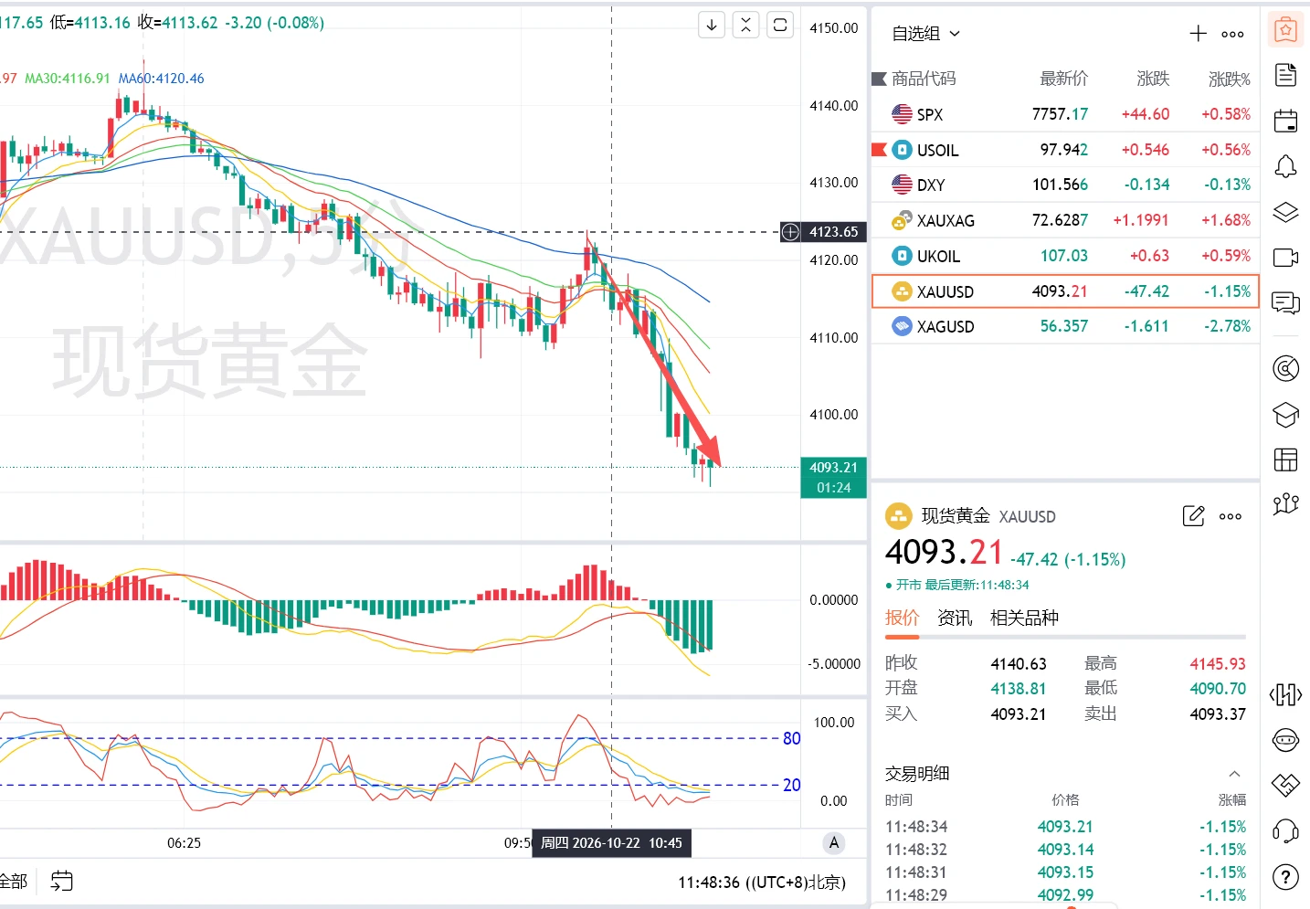Open the XAUUSD detail three-dots menu
This screenshot has width=1310, height=909.
(1231, 517)
